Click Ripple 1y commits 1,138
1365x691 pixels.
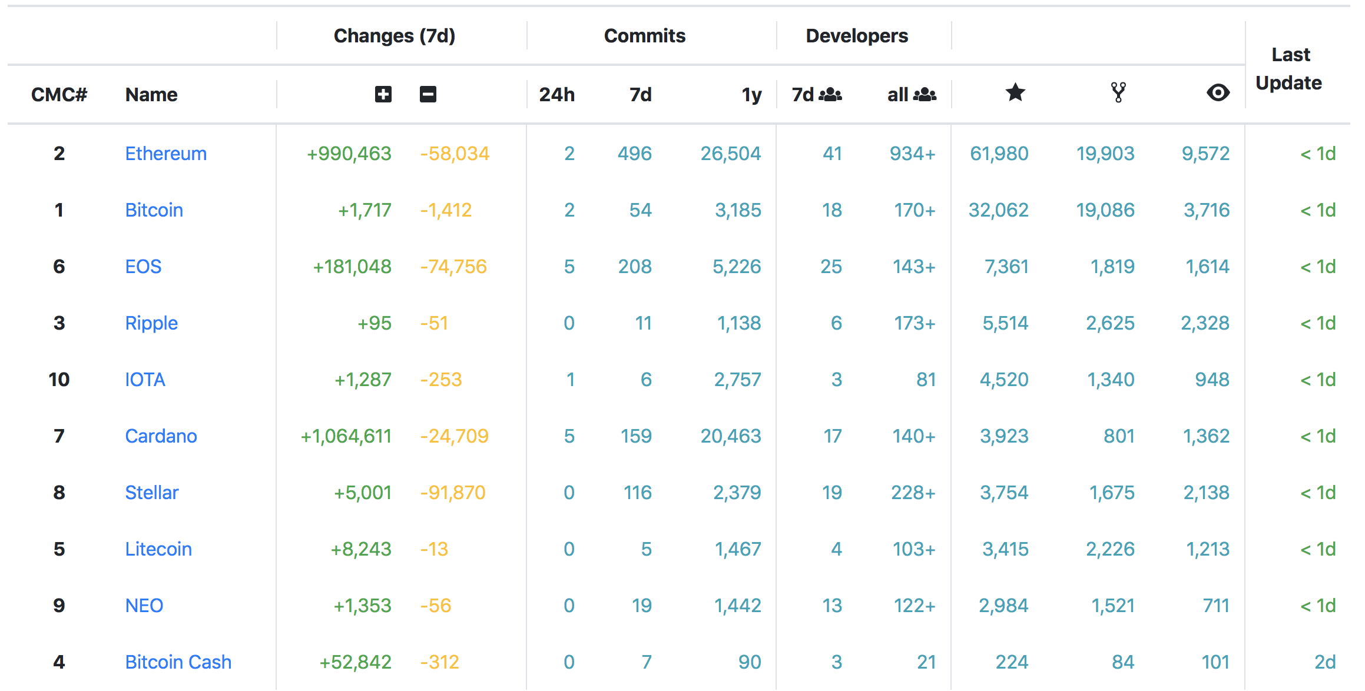click(x=739, y=323)
